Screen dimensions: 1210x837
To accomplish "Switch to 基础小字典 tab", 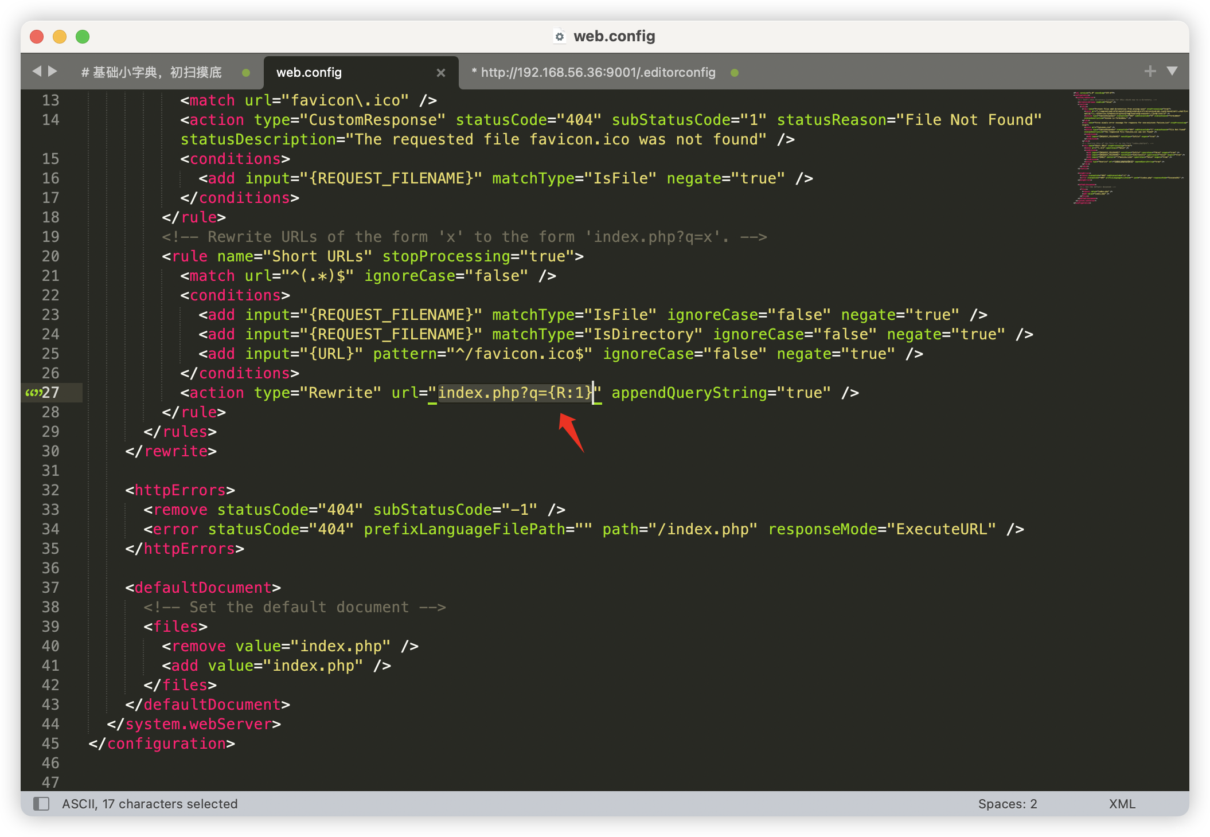I will point(151,72).
